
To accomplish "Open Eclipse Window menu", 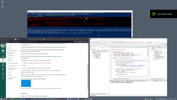I will coord(117,41).
